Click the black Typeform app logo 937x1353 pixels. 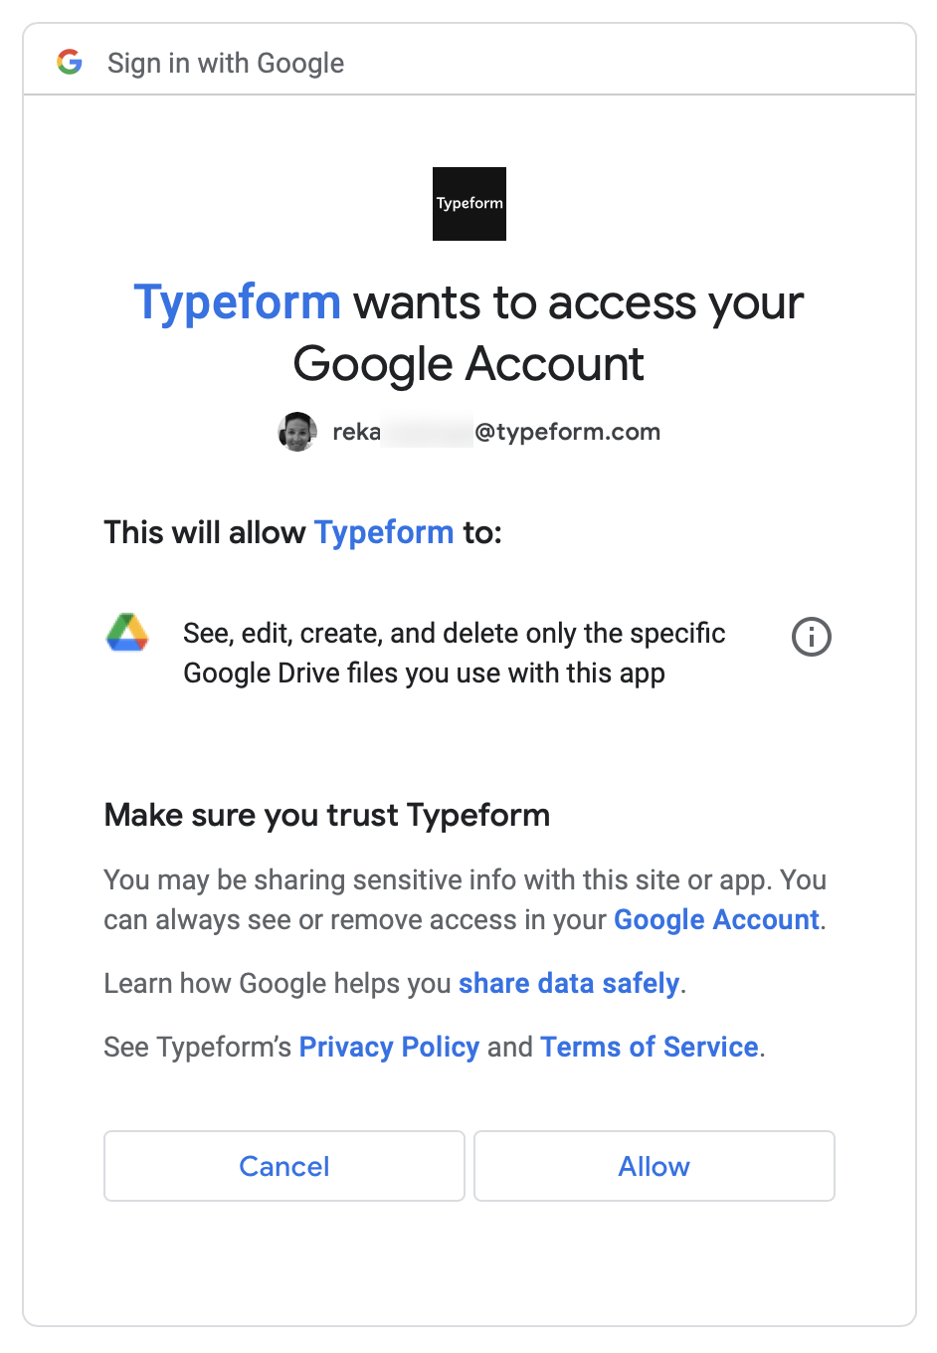point(469,204)
